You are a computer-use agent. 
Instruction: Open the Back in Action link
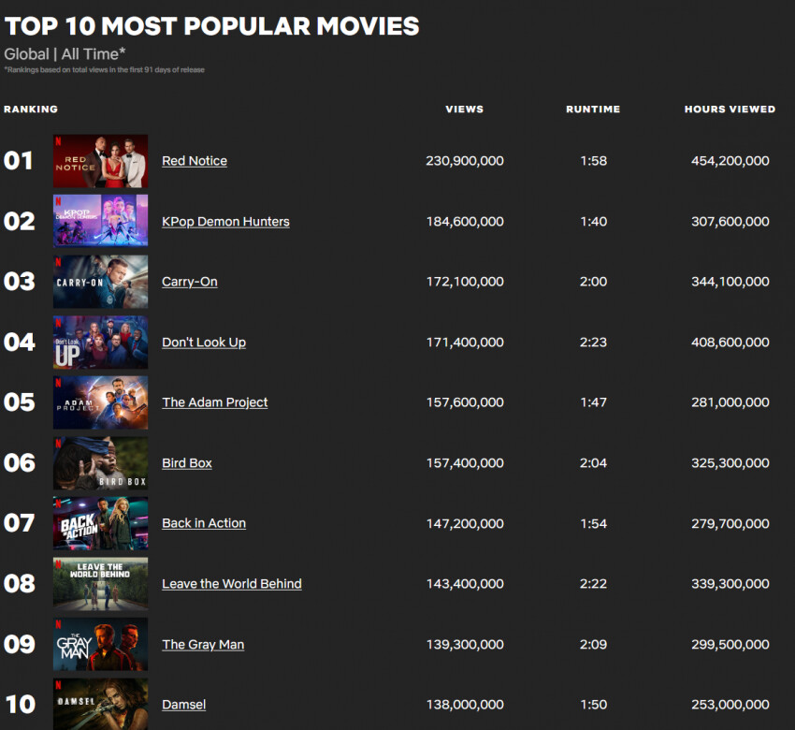pos(204,523)
